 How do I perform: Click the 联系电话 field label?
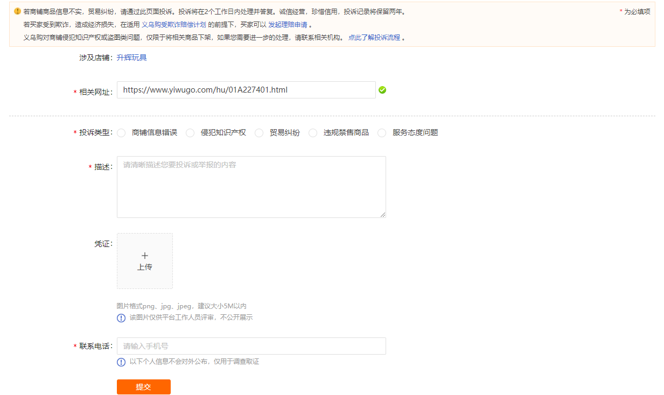96,346
